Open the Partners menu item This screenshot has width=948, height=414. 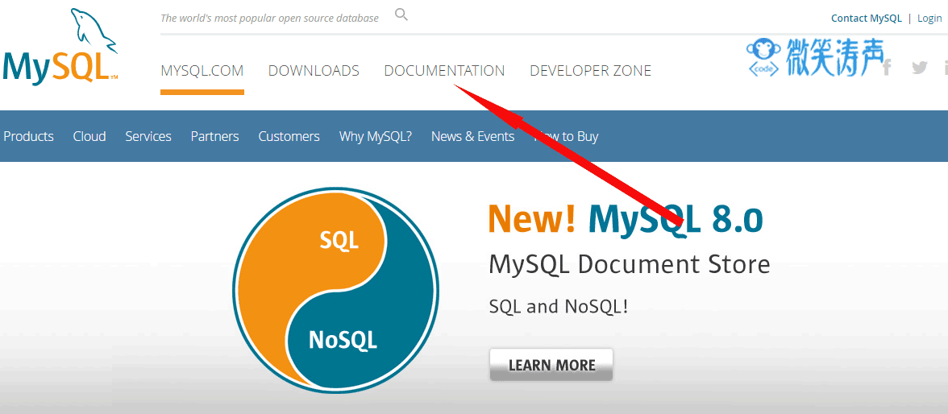click(x=214, y=137)
